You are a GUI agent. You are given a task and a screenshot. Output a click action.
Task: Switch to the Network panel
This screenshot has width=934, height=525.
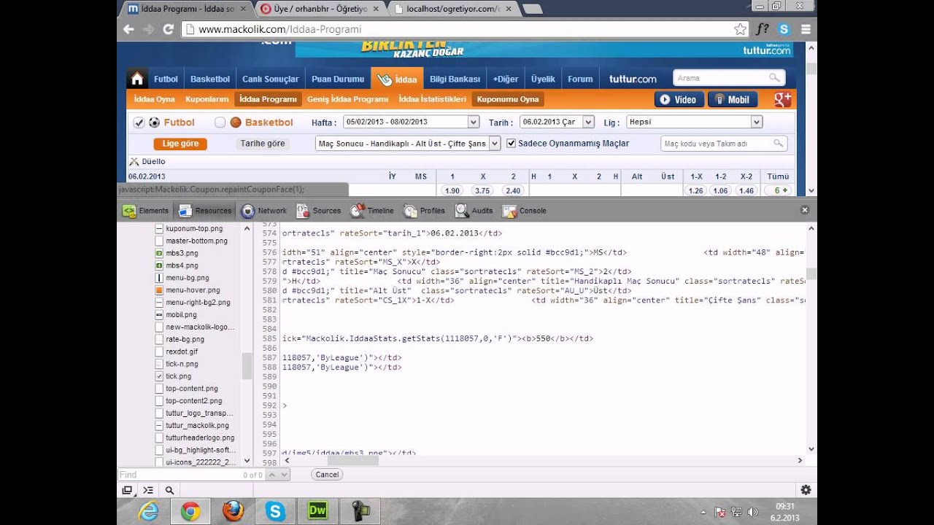pyautogui.click(x=264, y=211)
